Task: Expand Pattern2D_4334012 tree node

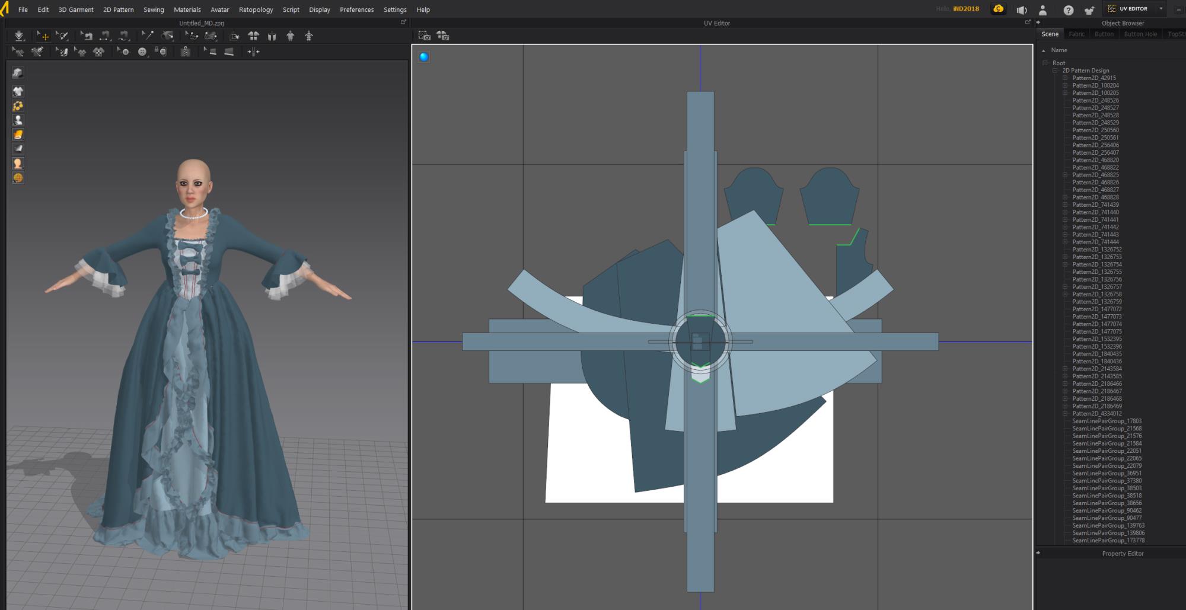Action: [1065, 413]
